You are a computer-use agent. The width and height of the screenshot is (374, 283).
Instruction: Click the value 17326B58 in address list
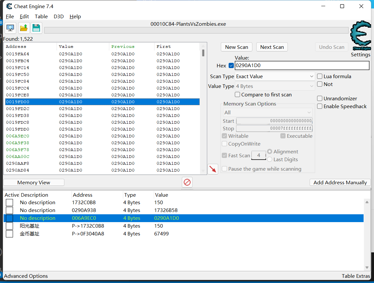coord(166,210)
